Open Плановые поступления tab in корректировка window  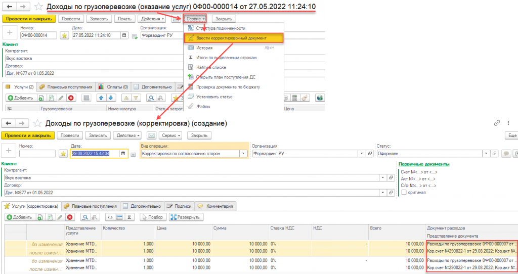click(x=91, y=206)
